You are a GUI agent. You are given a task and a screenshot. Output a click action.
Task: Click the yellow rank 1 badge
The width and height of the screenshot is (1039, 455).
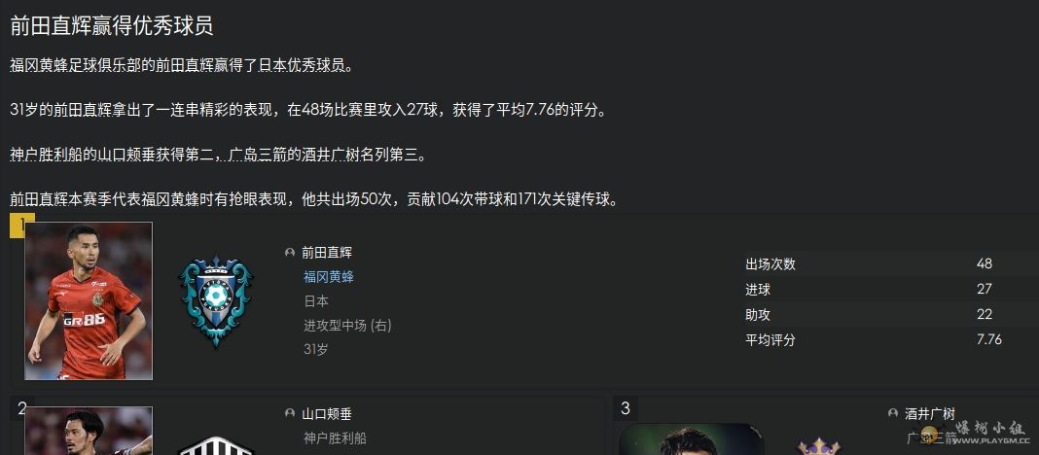click(21, 226)
